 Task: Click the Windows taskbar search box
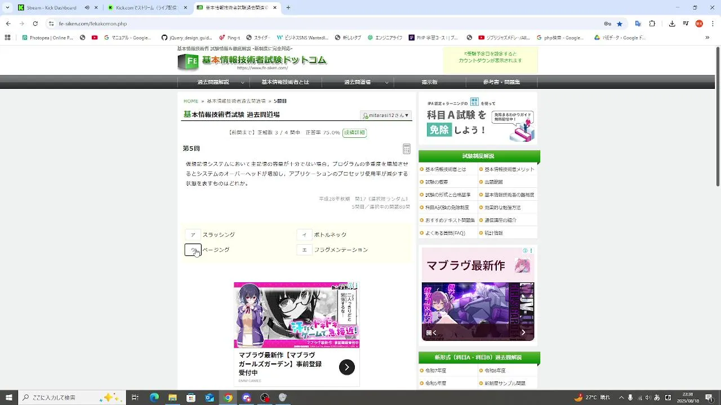(x=71, y=398)
